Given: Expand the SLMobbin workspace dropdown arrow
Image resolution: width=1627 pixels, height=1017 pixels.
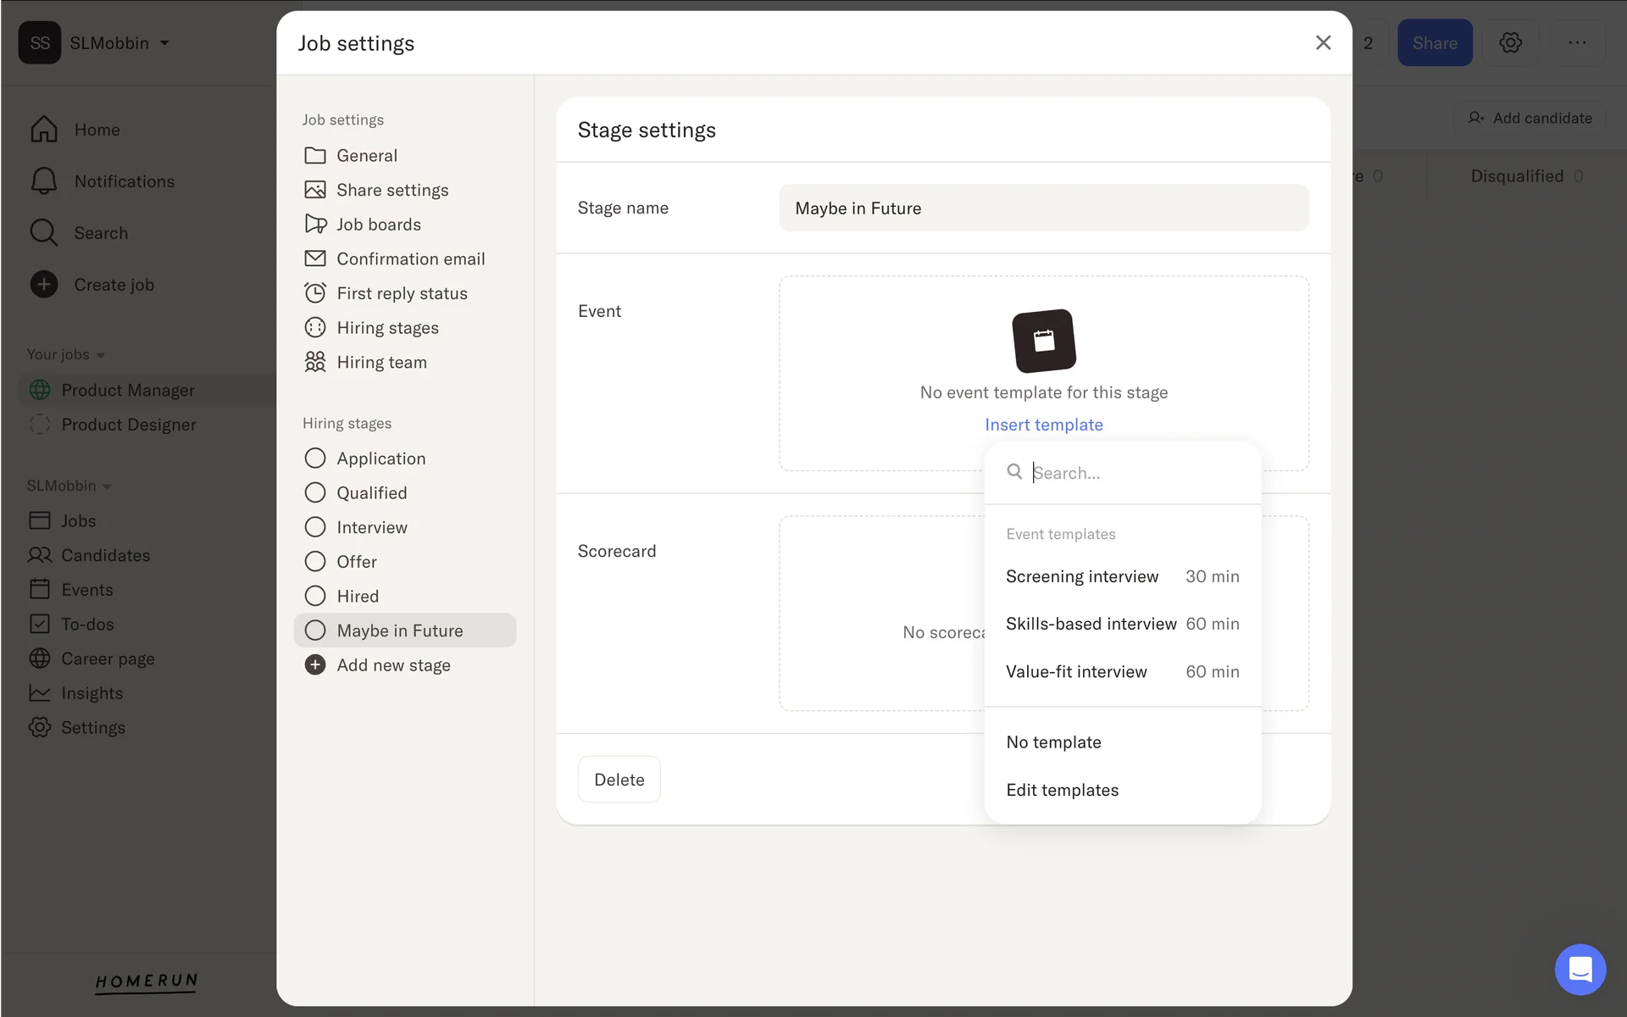Looking at the screenshot, I should tap(164, 43).
